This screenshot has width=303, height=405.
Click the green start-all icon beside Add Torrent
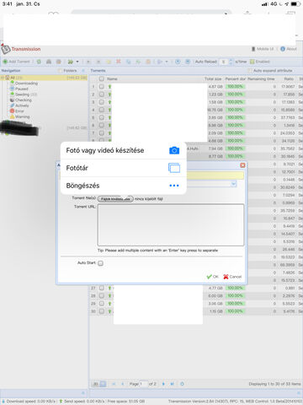(39, 62)
